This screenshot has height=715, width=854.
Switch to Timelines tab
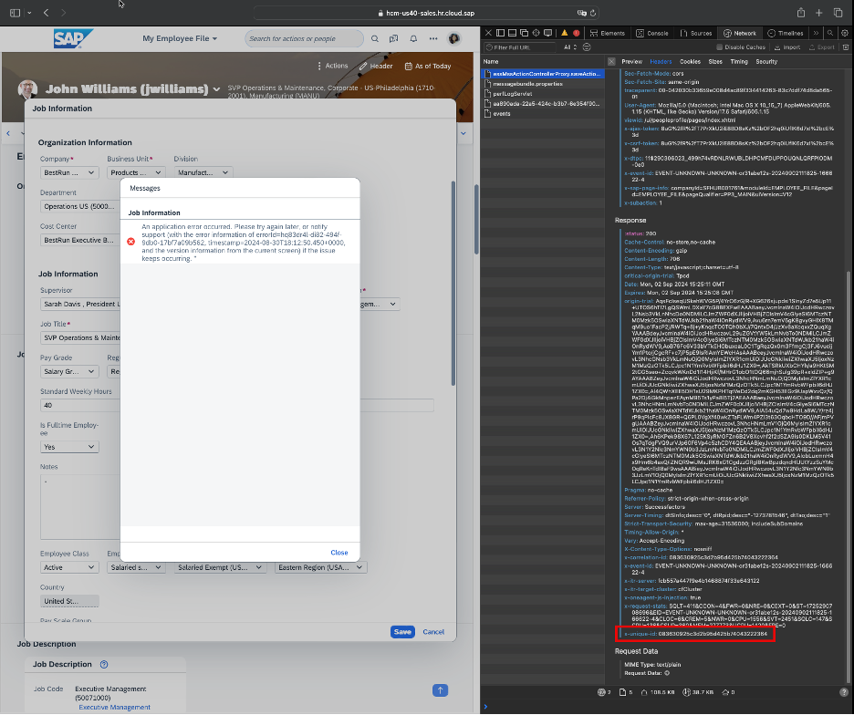click(786, 33)
